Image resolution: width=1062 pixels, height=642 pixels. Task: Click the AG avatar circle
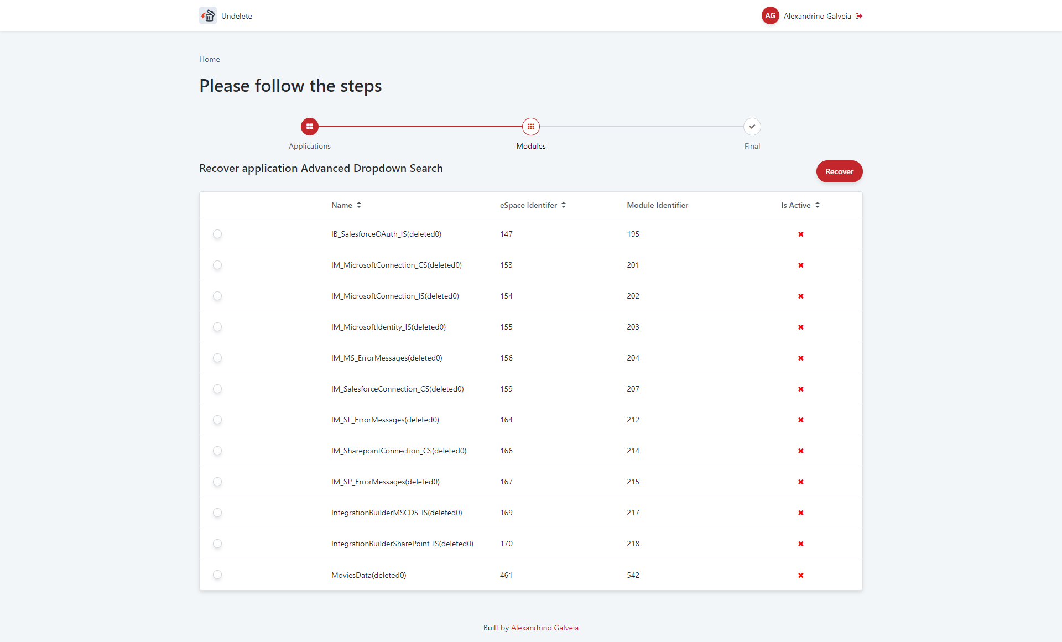[x=771, y=15]
